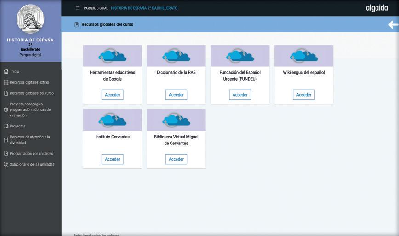Click the cloud icon on Diccionario de la RAE card
This screenshot has height=236, width=399.
(176, 56)
